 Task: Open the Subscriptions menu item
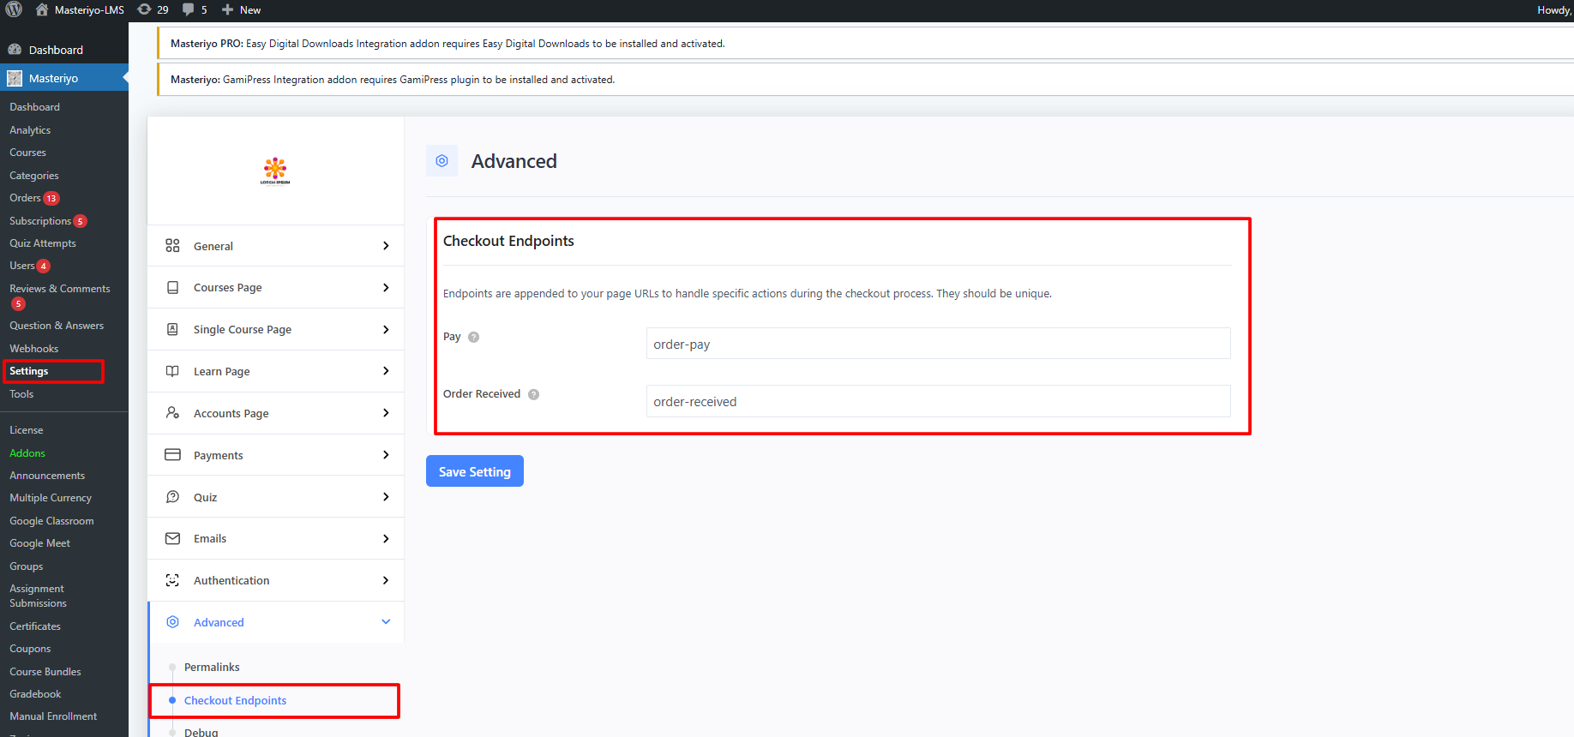pos(40,221)
